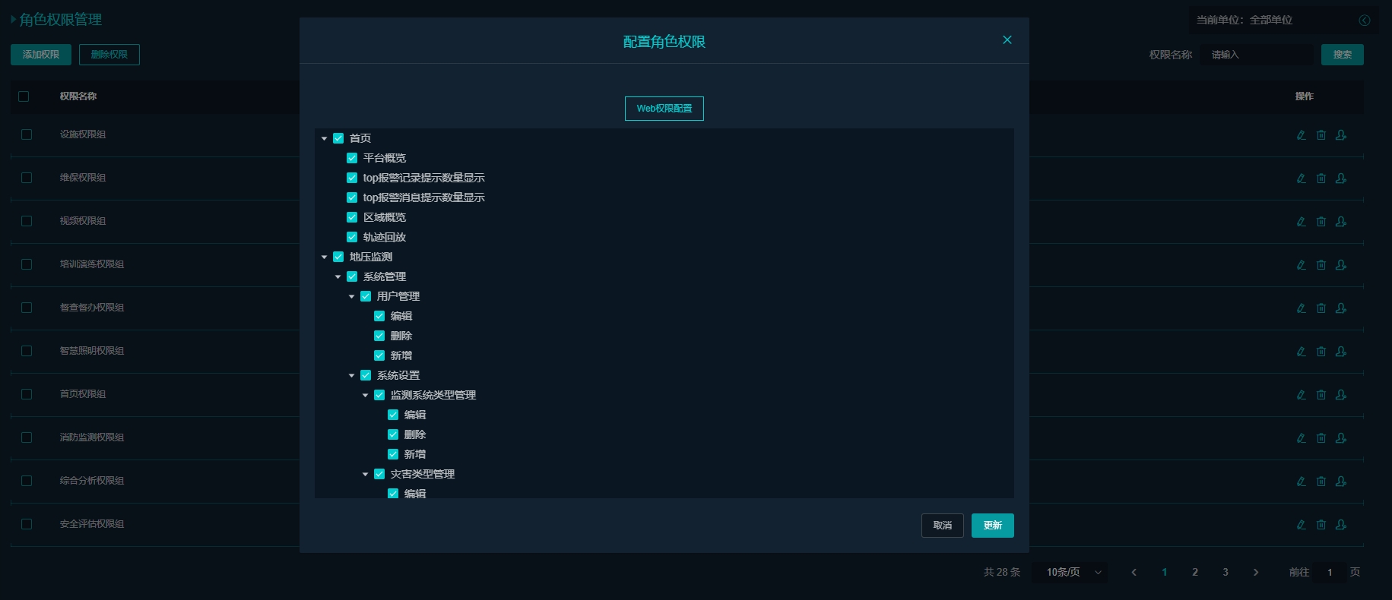Collapse the 灾害类型管理 node arrow
This screenshot has height=600, width=1392.
[x=366, y=474]
